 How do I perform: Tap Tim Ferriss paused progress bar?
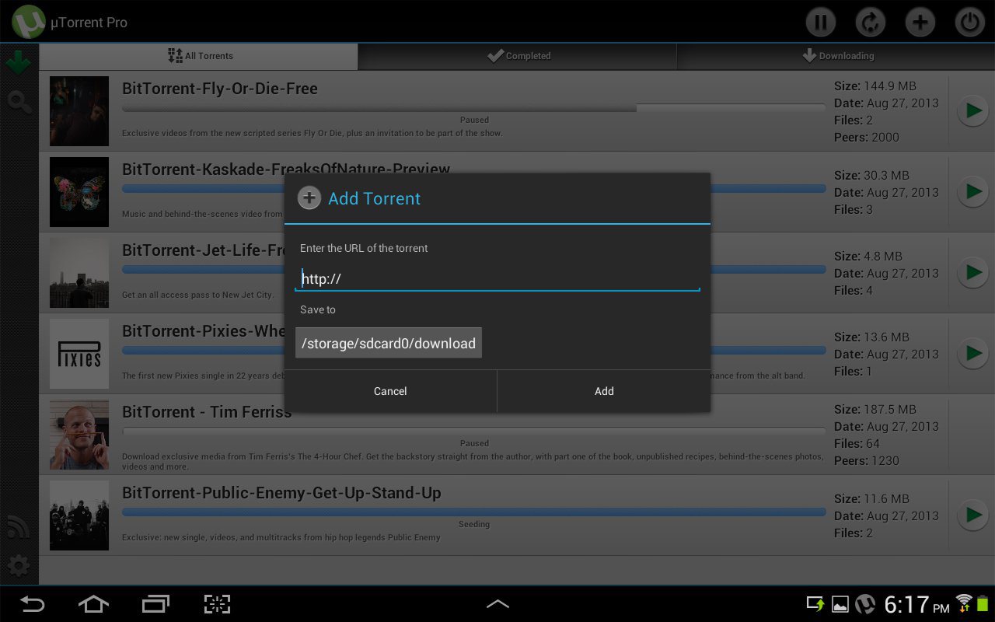[x=473, y=432]
